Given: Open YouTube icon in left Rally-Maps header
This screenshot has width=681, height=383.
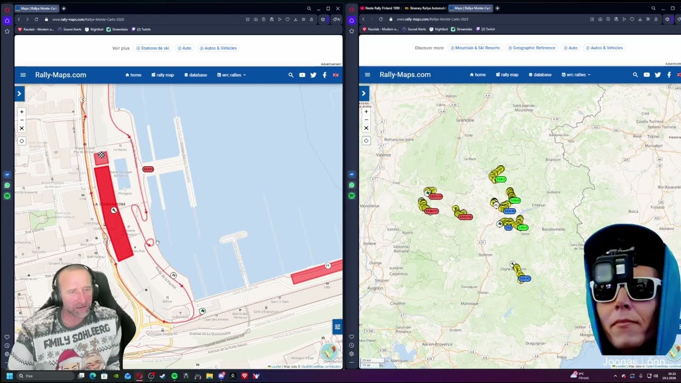Looking at the screenshot, I should tap(302, 75).
